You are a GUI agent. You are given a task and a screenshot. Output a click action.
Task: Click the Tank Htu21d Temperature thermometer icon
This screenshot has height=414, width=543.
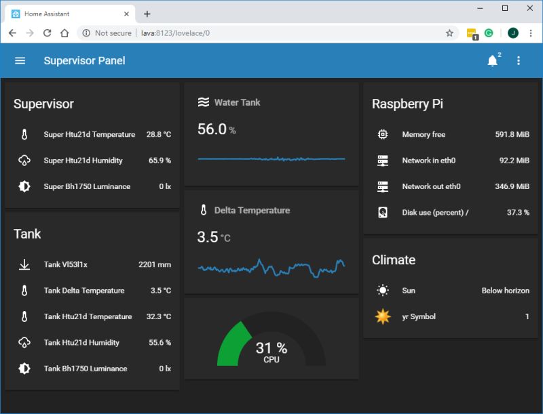pyautogui.click(x=24, y=316)
